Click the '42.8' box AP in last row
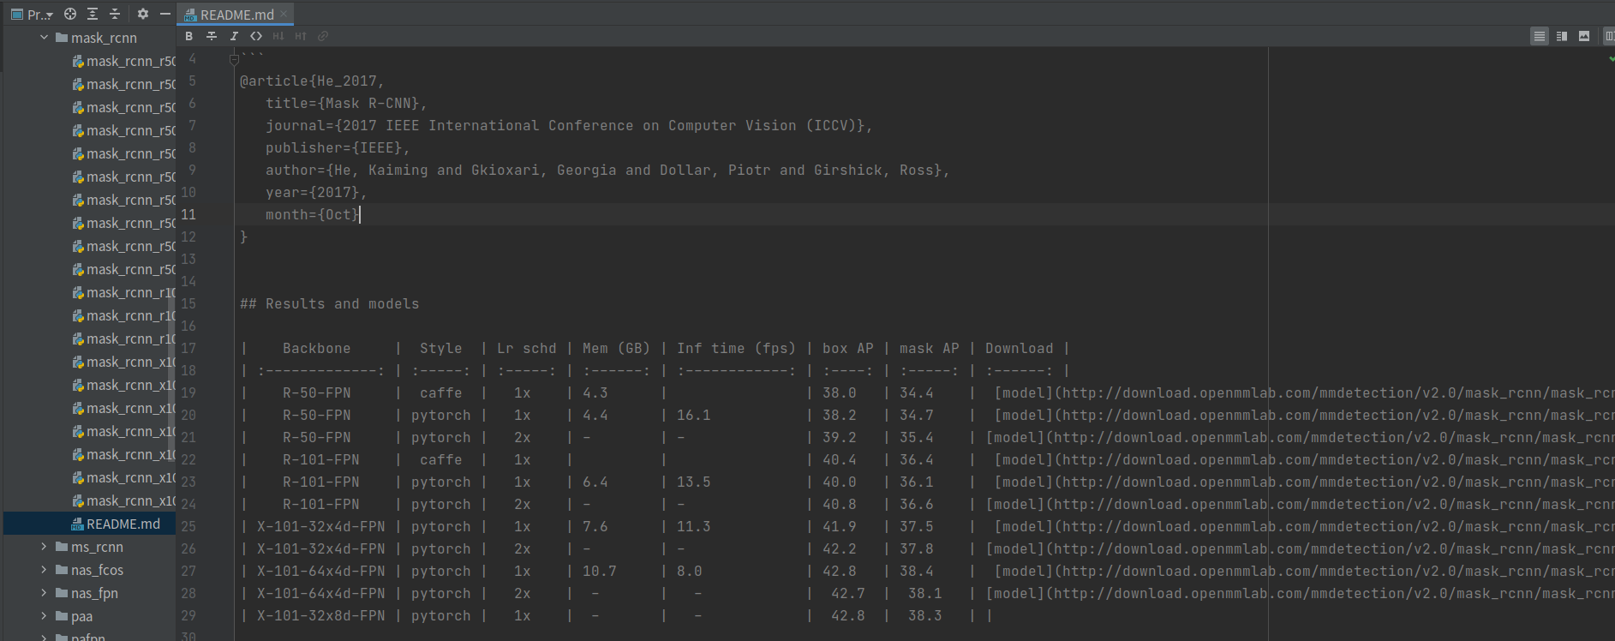Viewport: 1615px width, 641px height. 847,615
